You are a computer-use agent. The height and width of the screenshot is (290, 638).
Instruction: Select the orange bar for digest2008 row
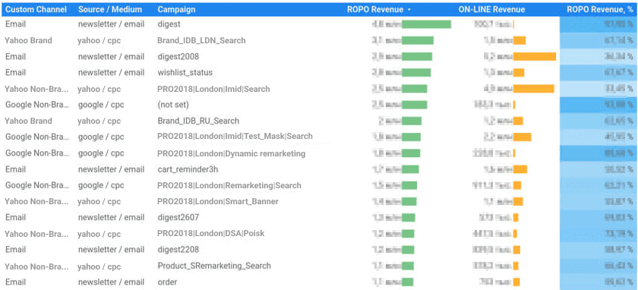(534, 56)
